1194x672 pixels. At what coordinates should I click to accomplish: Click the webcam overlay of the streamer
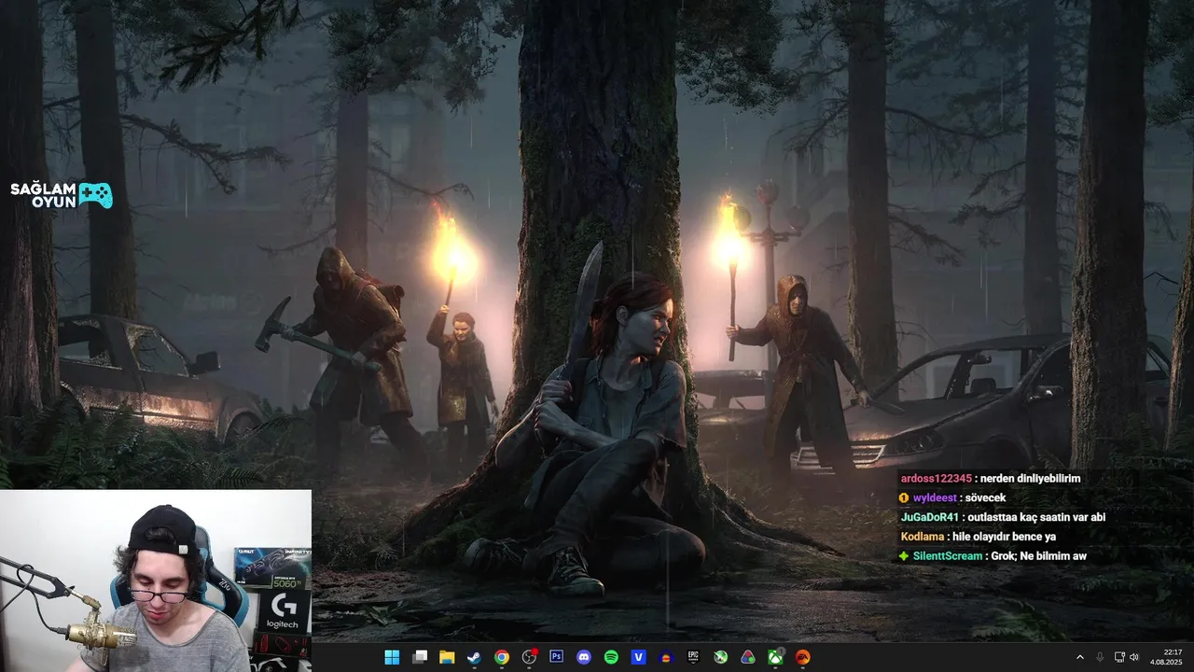coord(156,581)
